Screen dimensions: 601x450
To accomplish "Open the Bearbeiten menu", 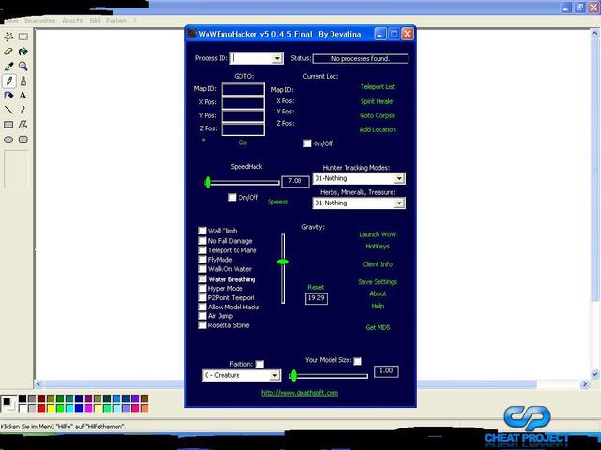I will pyautogui.click(x=39, y=20).
